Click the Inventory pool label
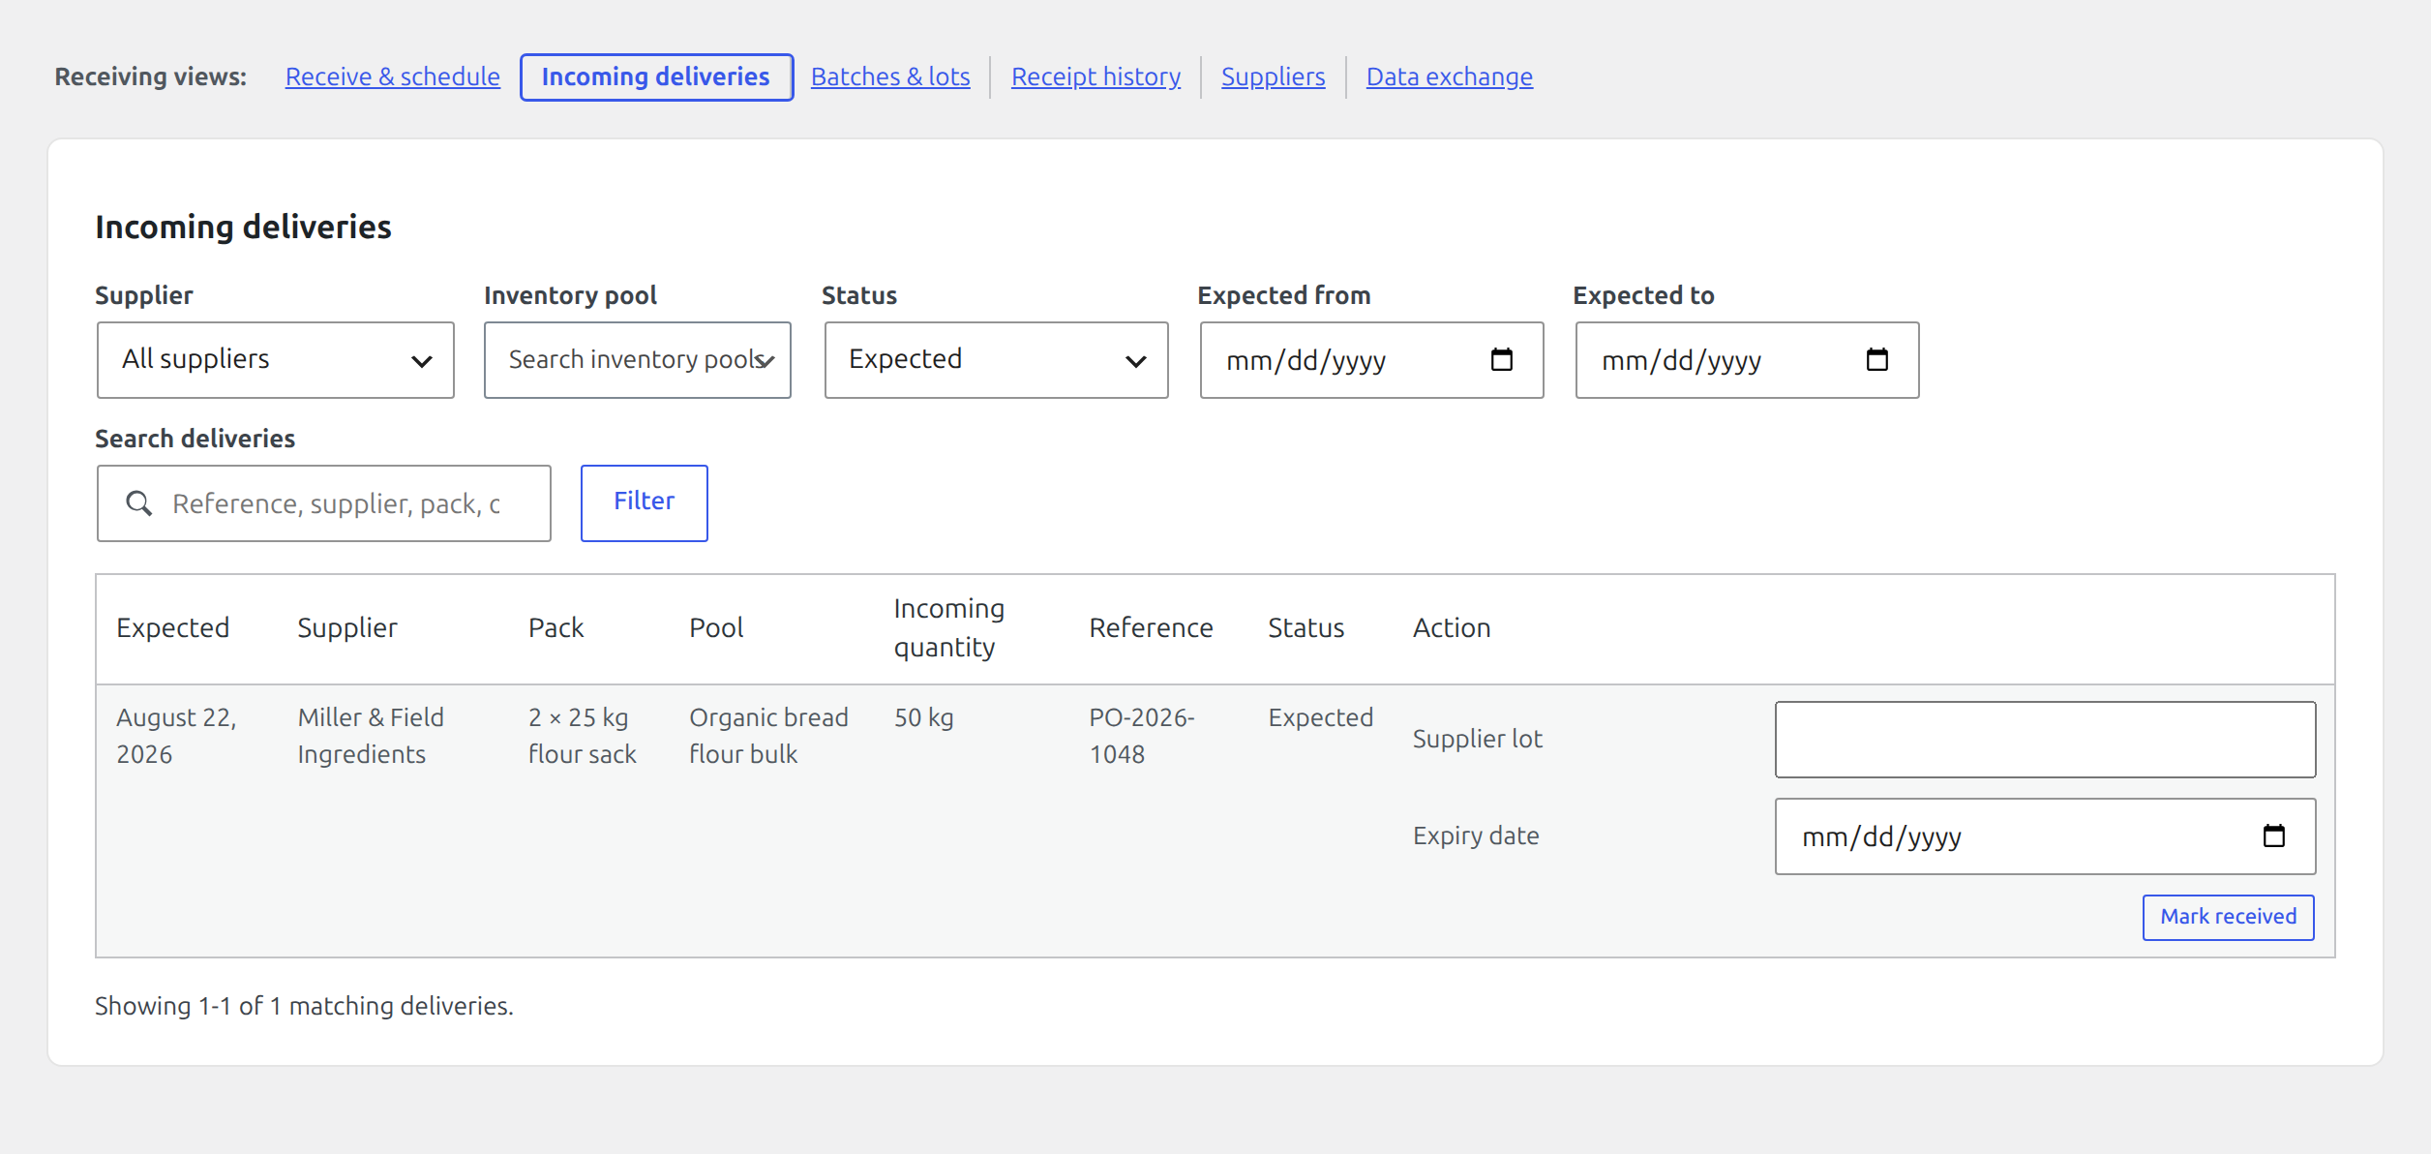Image resolution: width=2431 pixels, height=1154 pixels. tap(570, 295)
